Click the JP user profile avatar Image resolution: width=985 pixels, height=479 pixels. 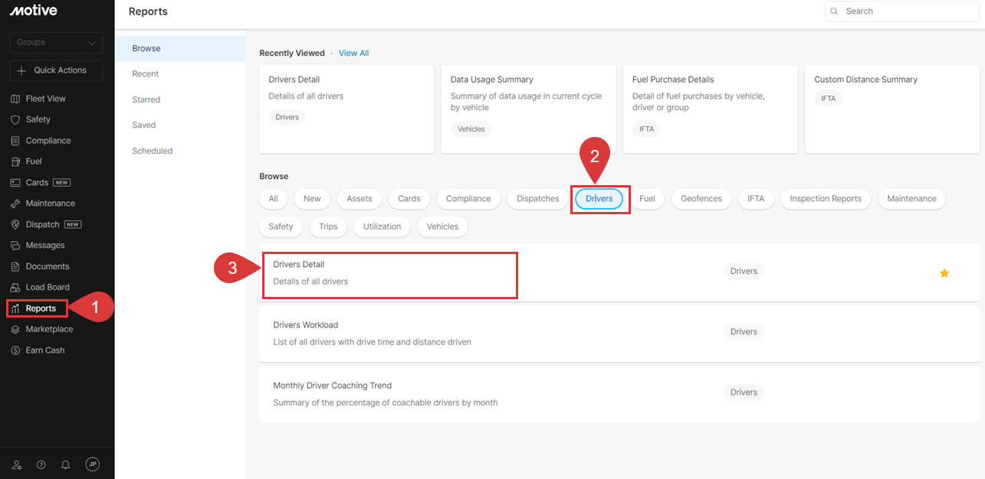coord(92,464)
